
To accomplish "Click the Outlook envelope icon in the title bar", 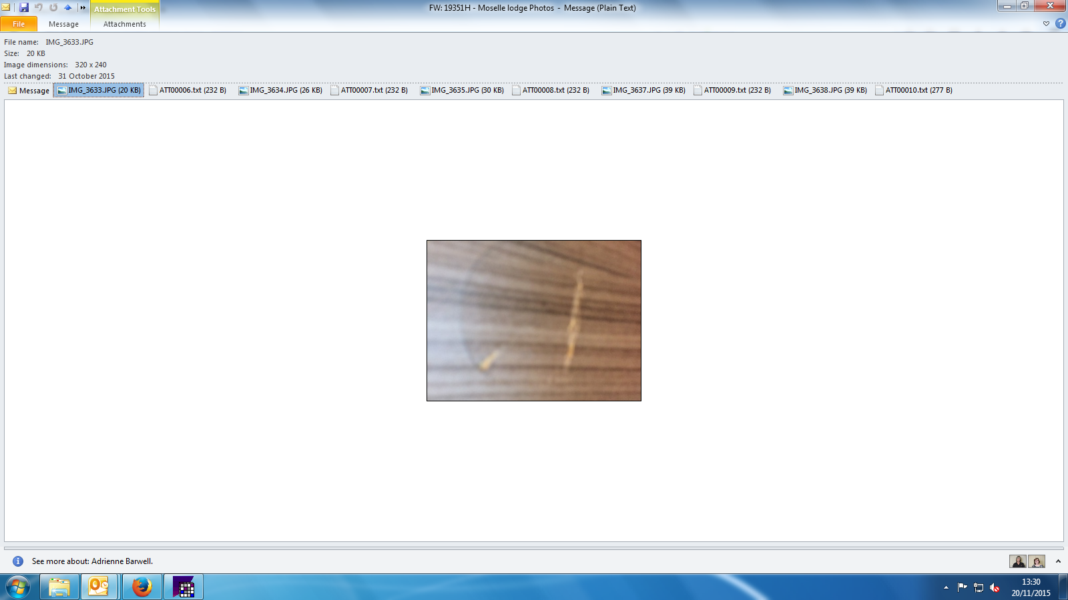I will [x=6, y=7].
